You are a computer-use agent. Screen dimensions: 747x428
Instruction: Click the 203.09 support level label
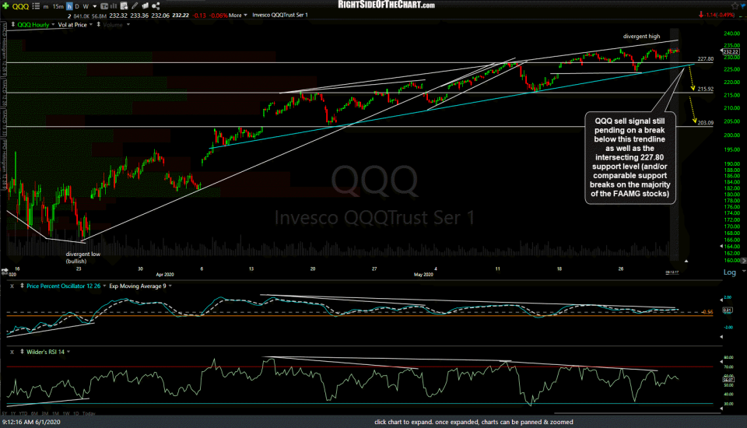click(x=706, y=123)
